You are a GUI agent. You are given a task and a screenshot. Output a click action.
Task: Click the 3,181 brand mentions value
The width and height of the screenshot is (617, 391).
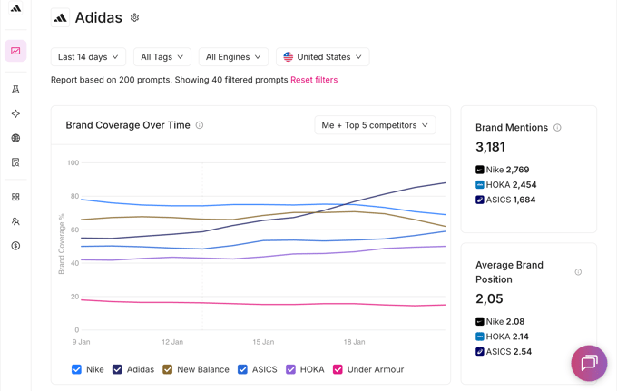[490, 147]
